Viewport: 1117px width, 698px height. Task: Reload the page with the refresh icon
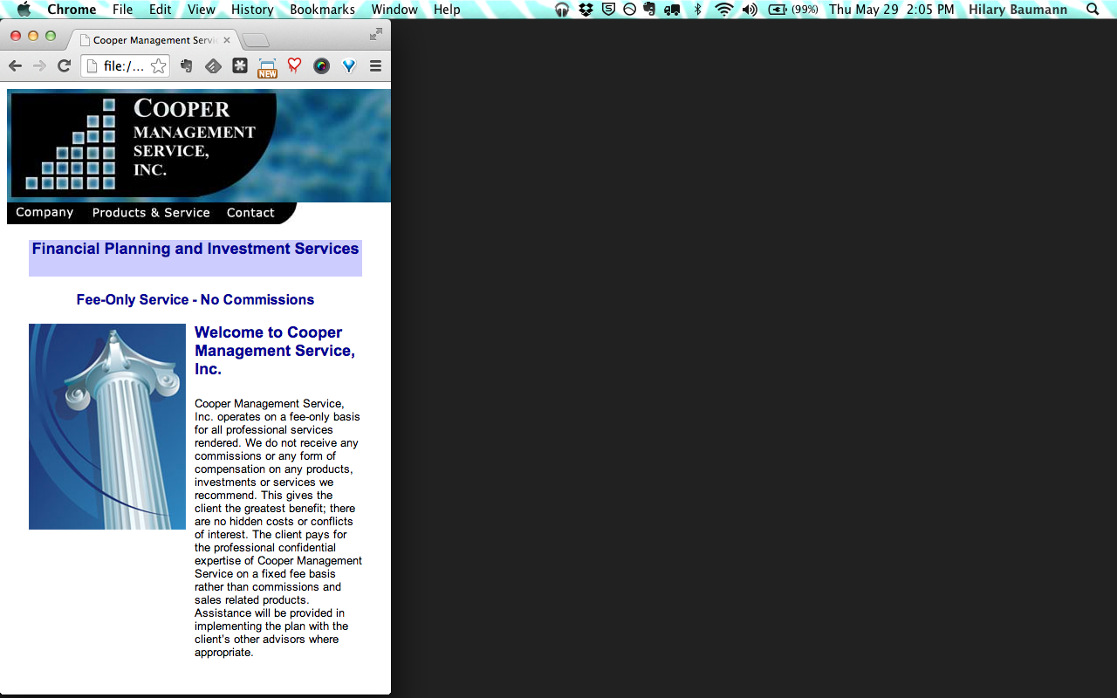(x=64, y=66)
